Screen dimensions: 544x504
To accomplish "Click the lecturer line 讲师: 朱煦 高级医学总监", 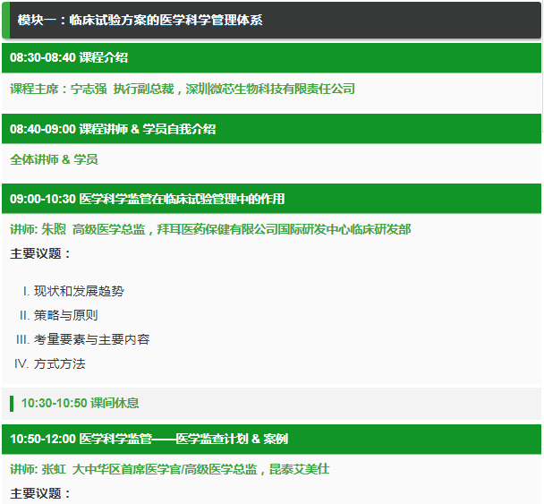I will coord(210,229).
